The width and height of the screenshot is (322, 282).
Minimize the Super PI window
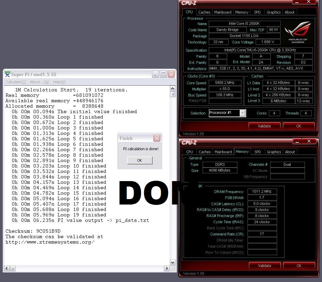pyautogui.click(x=155, y=74)
